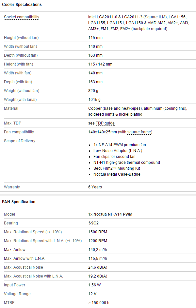Viewport: 196px width, 308px height.
Task: Click the square frame link
Action: coord(139,132)
